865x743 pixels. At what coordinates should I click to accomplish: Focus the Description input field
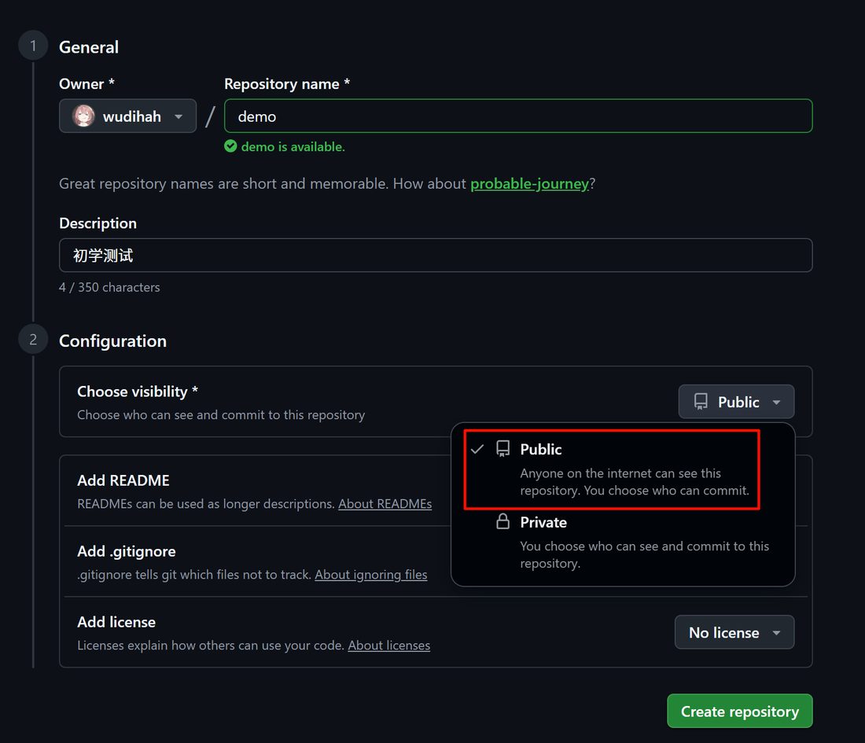(x=436, y=255)
